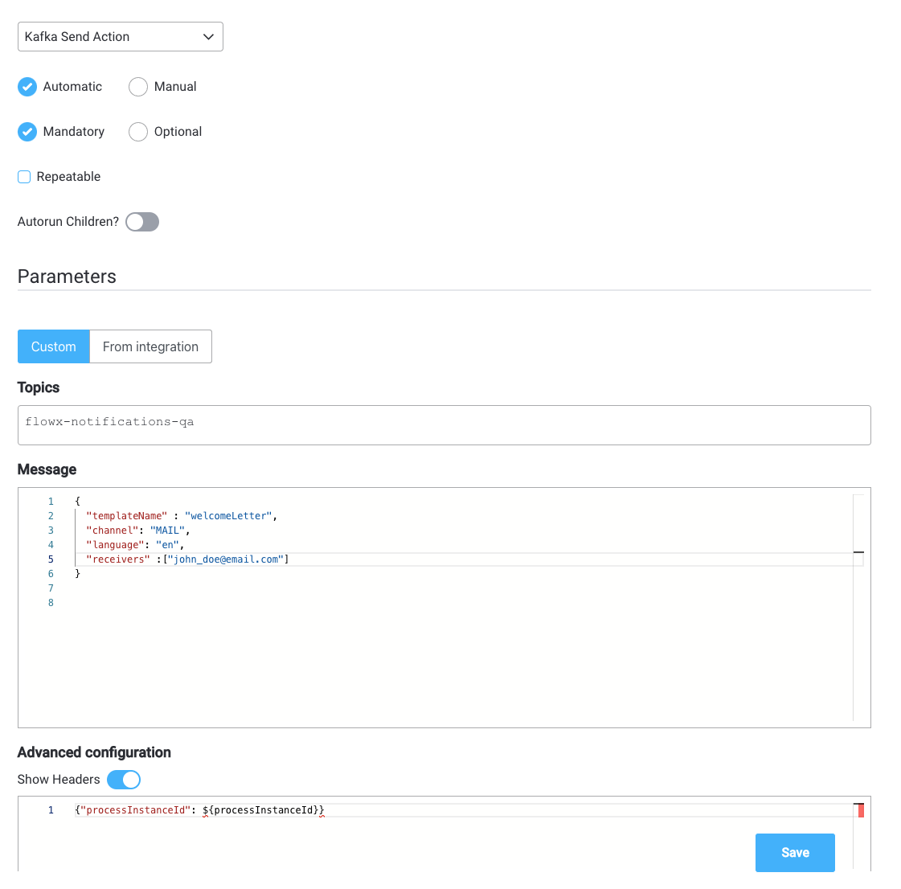The image size is (901, 889).
Task: Click the red error marker in headers editor
Action: (x=861, y=811)
